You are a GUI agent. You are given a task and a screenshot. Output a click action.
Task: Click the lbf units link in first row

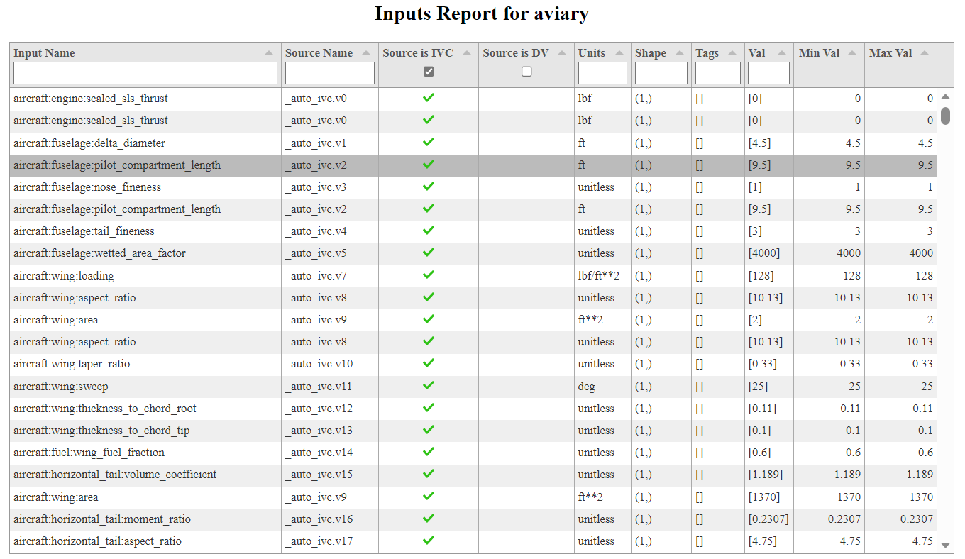[583, 98]
